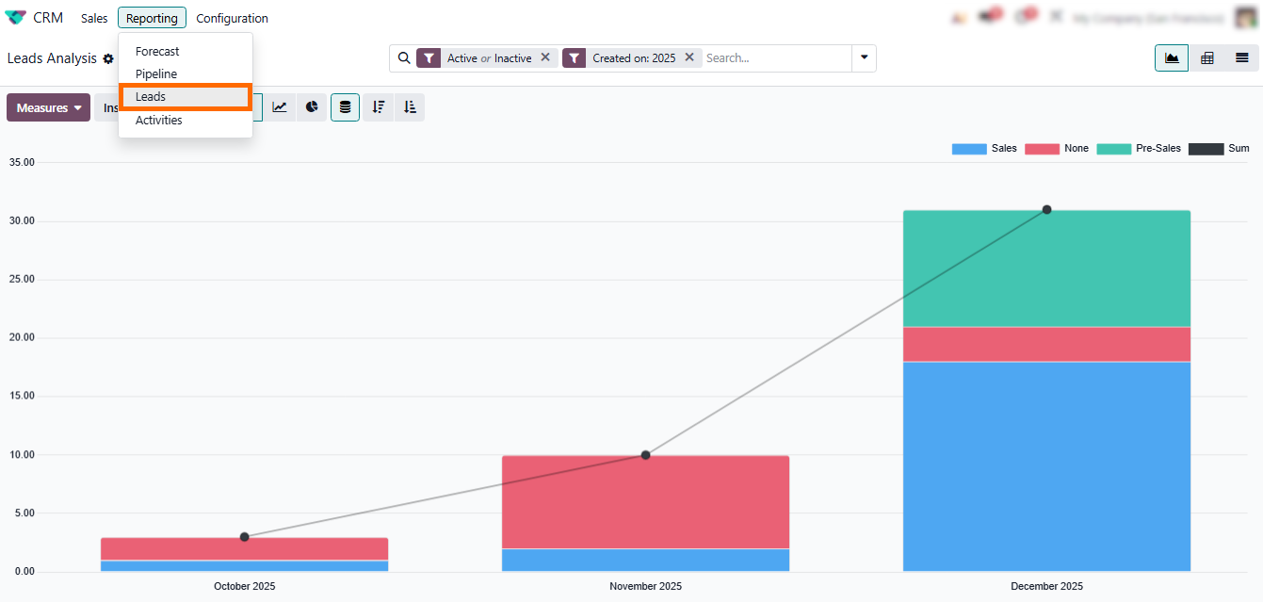
Task: Toggle the Sum legend series
Action: tap(1219, 149)
